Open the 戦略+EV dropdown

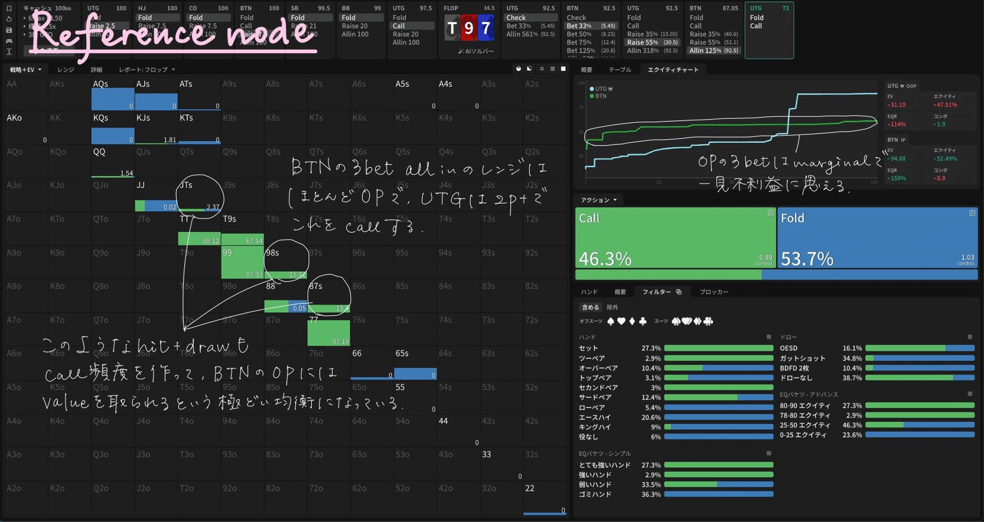coord(25,70)
